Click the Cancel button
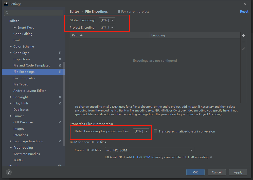Screen dimensions: 253x180 click(217, 172)
